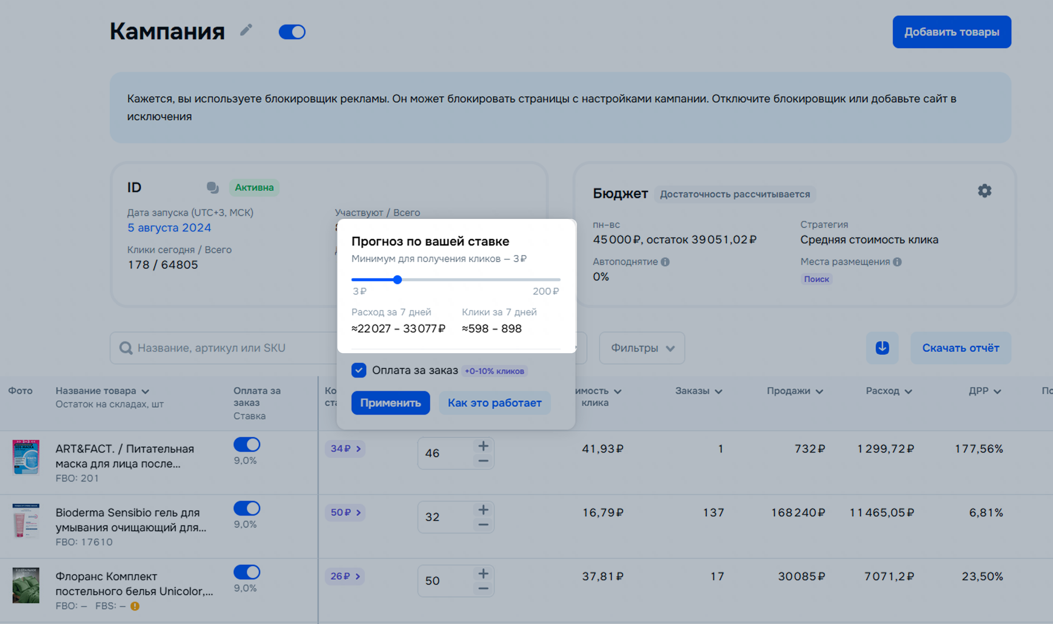Screen dimensions: 1053x624
Task: Open the Как это работает link
Action: [x=494, y=403]
